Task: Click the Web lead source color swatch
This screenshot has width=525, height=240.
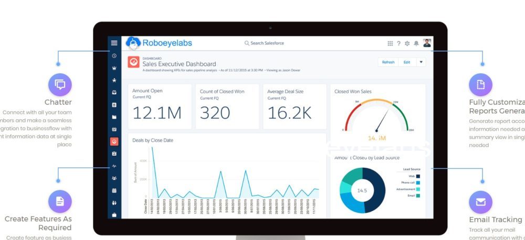Action: (x=418, y=176)
